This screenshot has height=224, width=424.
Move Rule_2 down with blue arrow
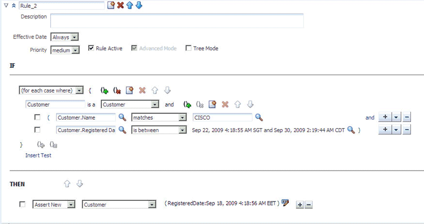point(139,5)
